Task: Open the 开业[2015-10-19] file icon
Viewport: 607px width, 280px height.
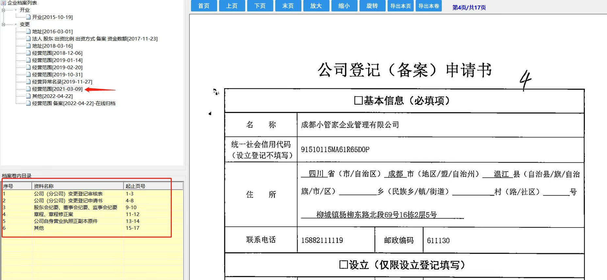Action: tap(28, 17)
